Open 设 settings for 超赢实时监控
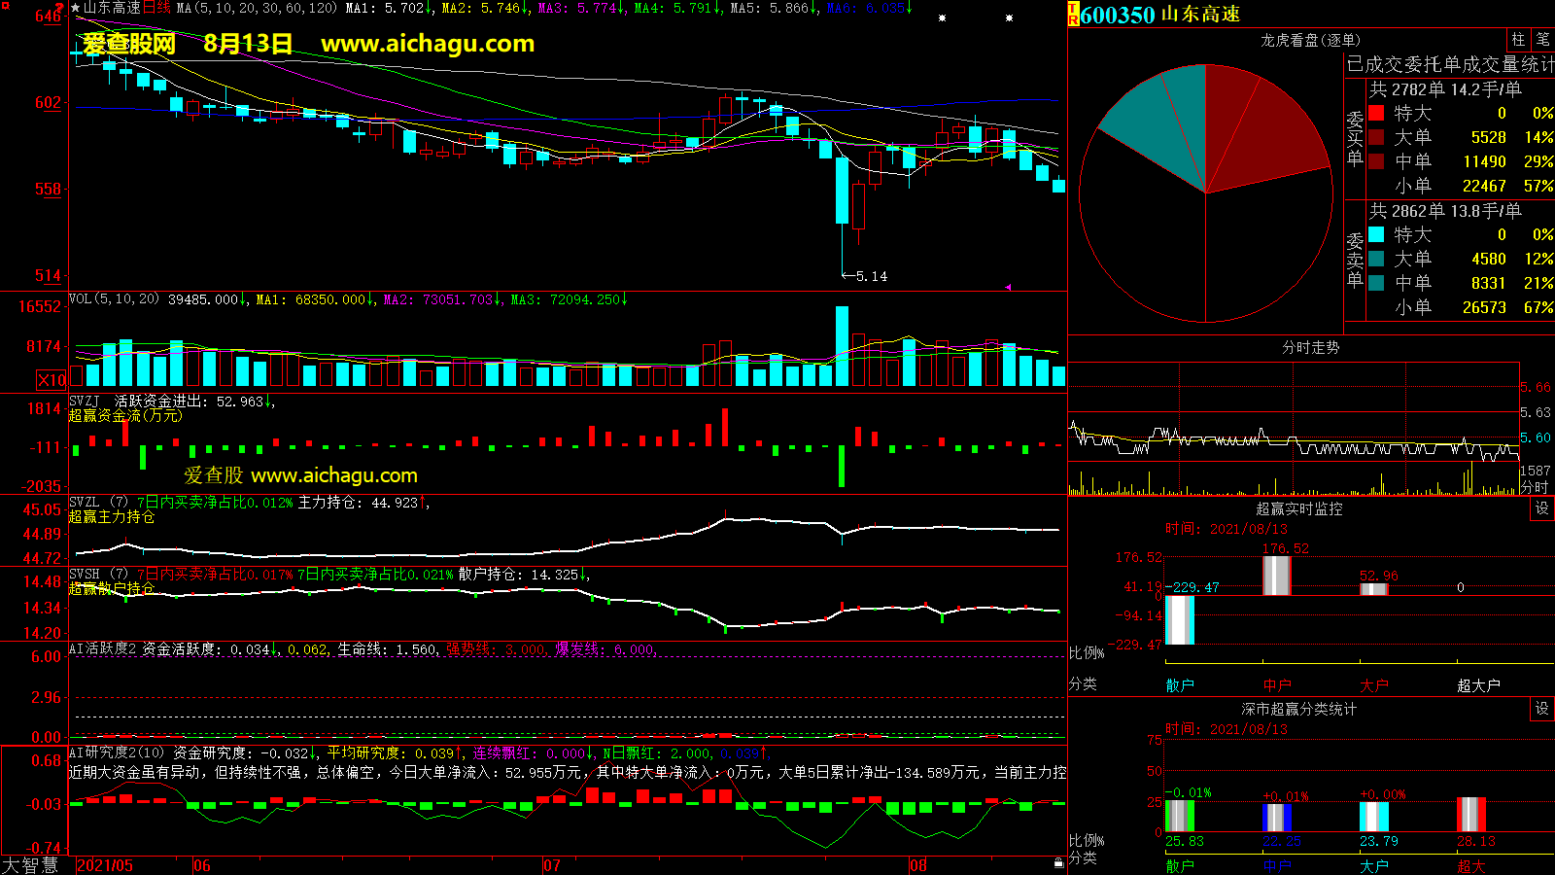This screenshot has width=1555, height=875. 1541,508
